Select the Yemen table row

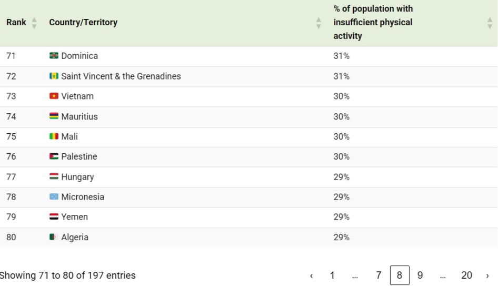point(248,217)
